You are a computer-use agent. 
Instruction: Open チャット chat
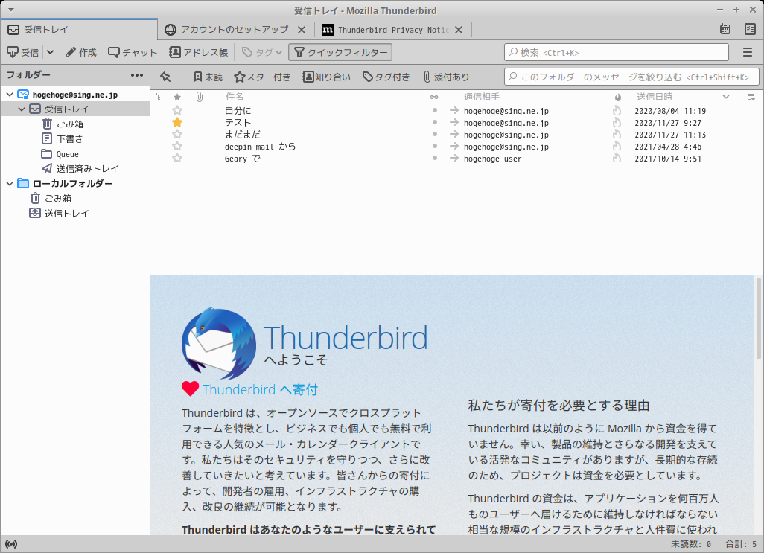[x=133, y=52]
